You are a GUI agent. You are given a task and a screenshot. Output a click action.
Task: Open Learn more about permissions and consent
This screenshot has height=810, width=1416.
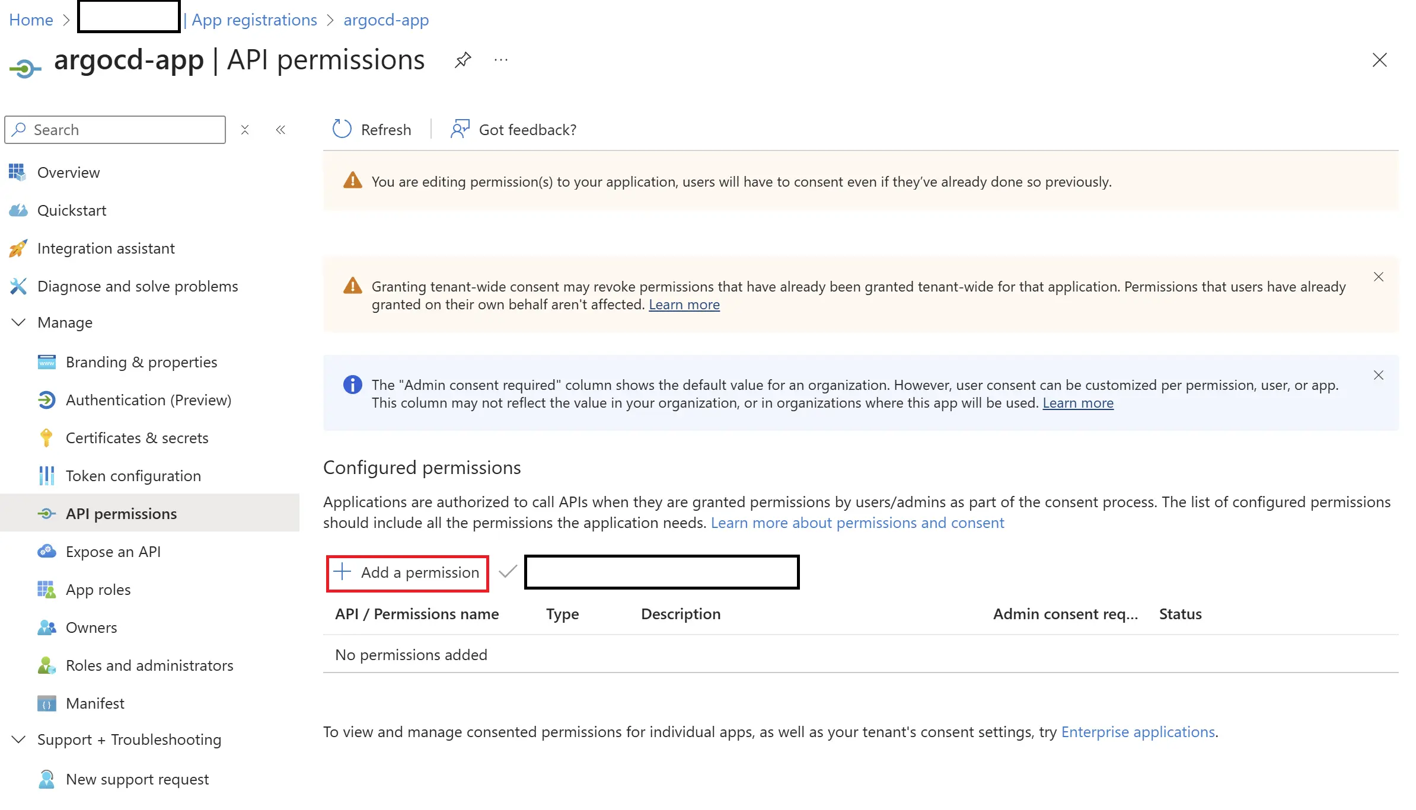point(857,523)
